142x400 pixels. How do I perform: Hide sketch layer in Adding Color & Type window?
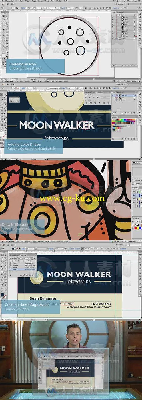click(x=113, y=100)
